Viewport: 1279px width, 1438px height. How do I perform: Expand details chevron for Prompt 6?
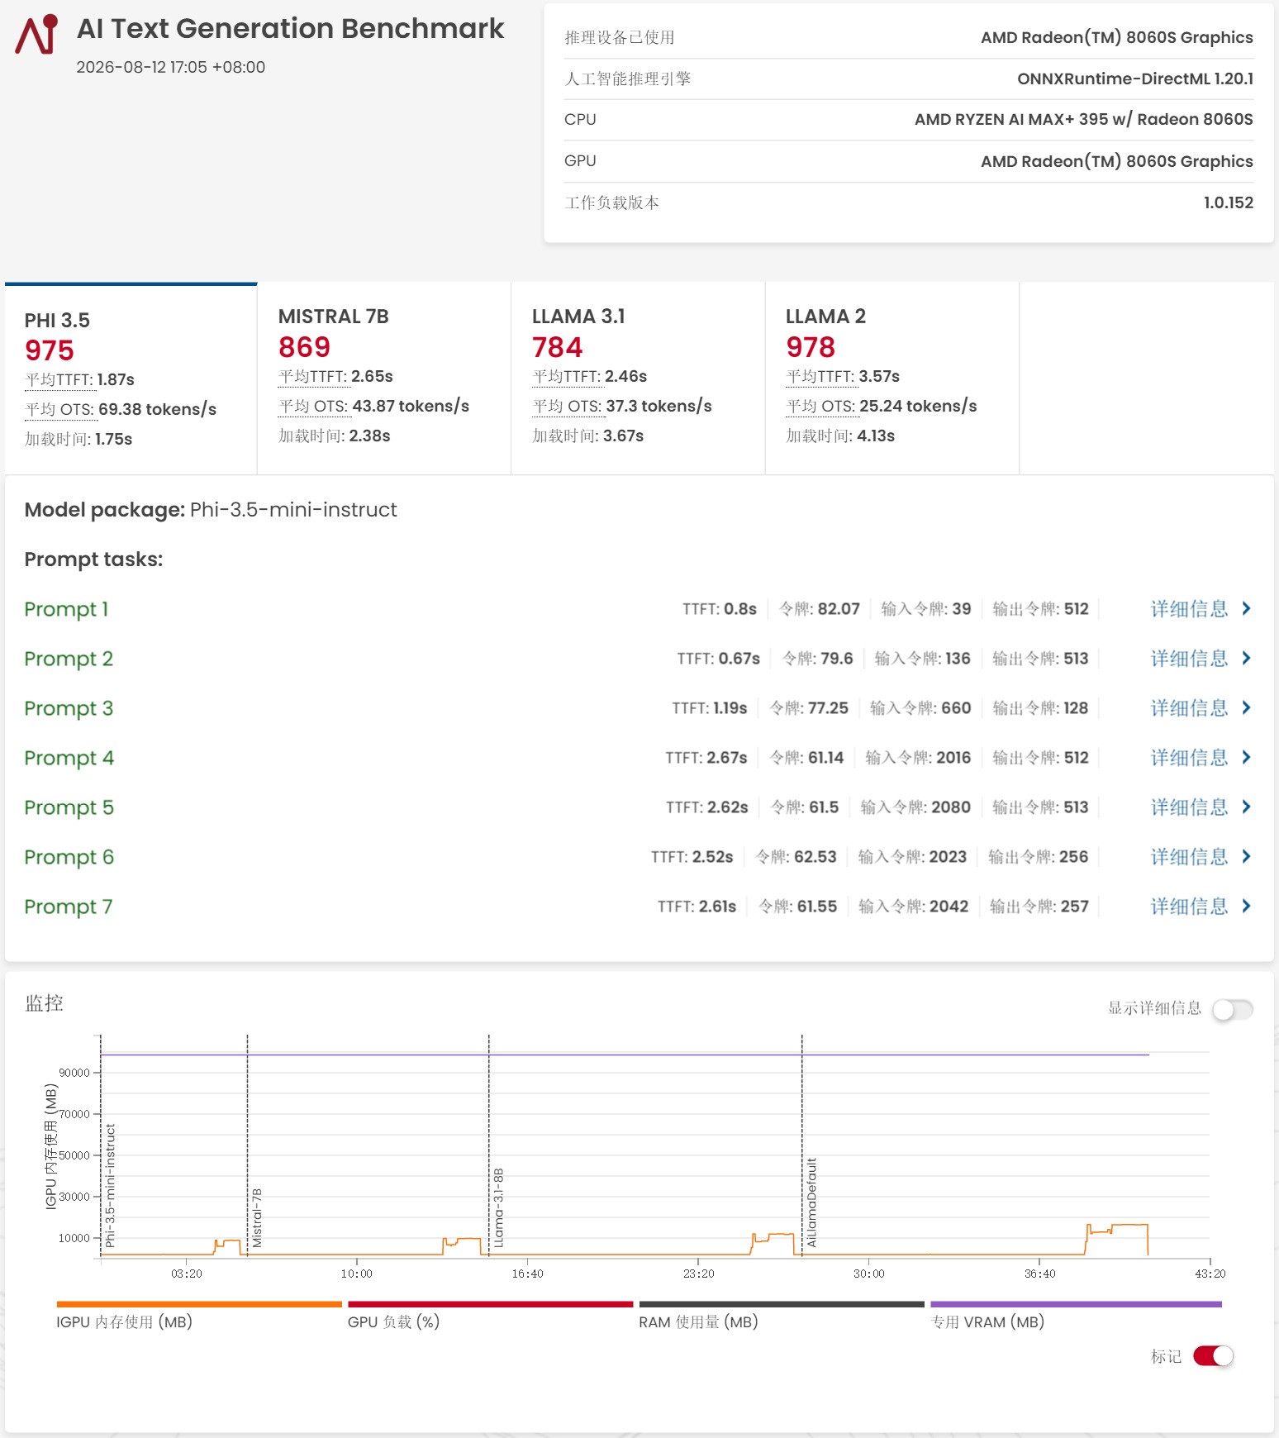click(x=1246, y=857)
